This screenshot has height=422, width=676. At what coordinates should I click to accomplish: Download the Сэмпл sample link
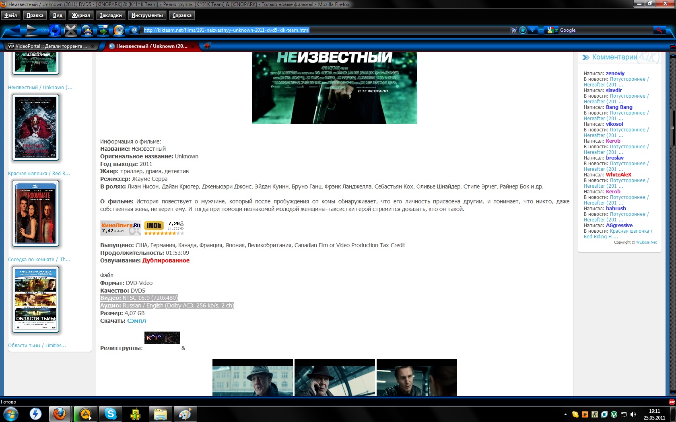[136, 321]
